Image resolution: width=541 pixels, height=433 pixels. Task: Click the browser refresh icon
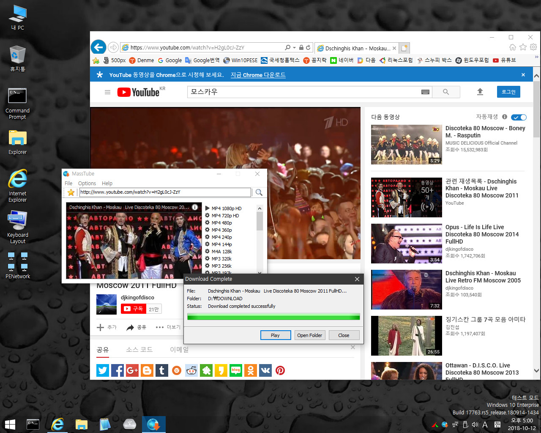point(309,48)
